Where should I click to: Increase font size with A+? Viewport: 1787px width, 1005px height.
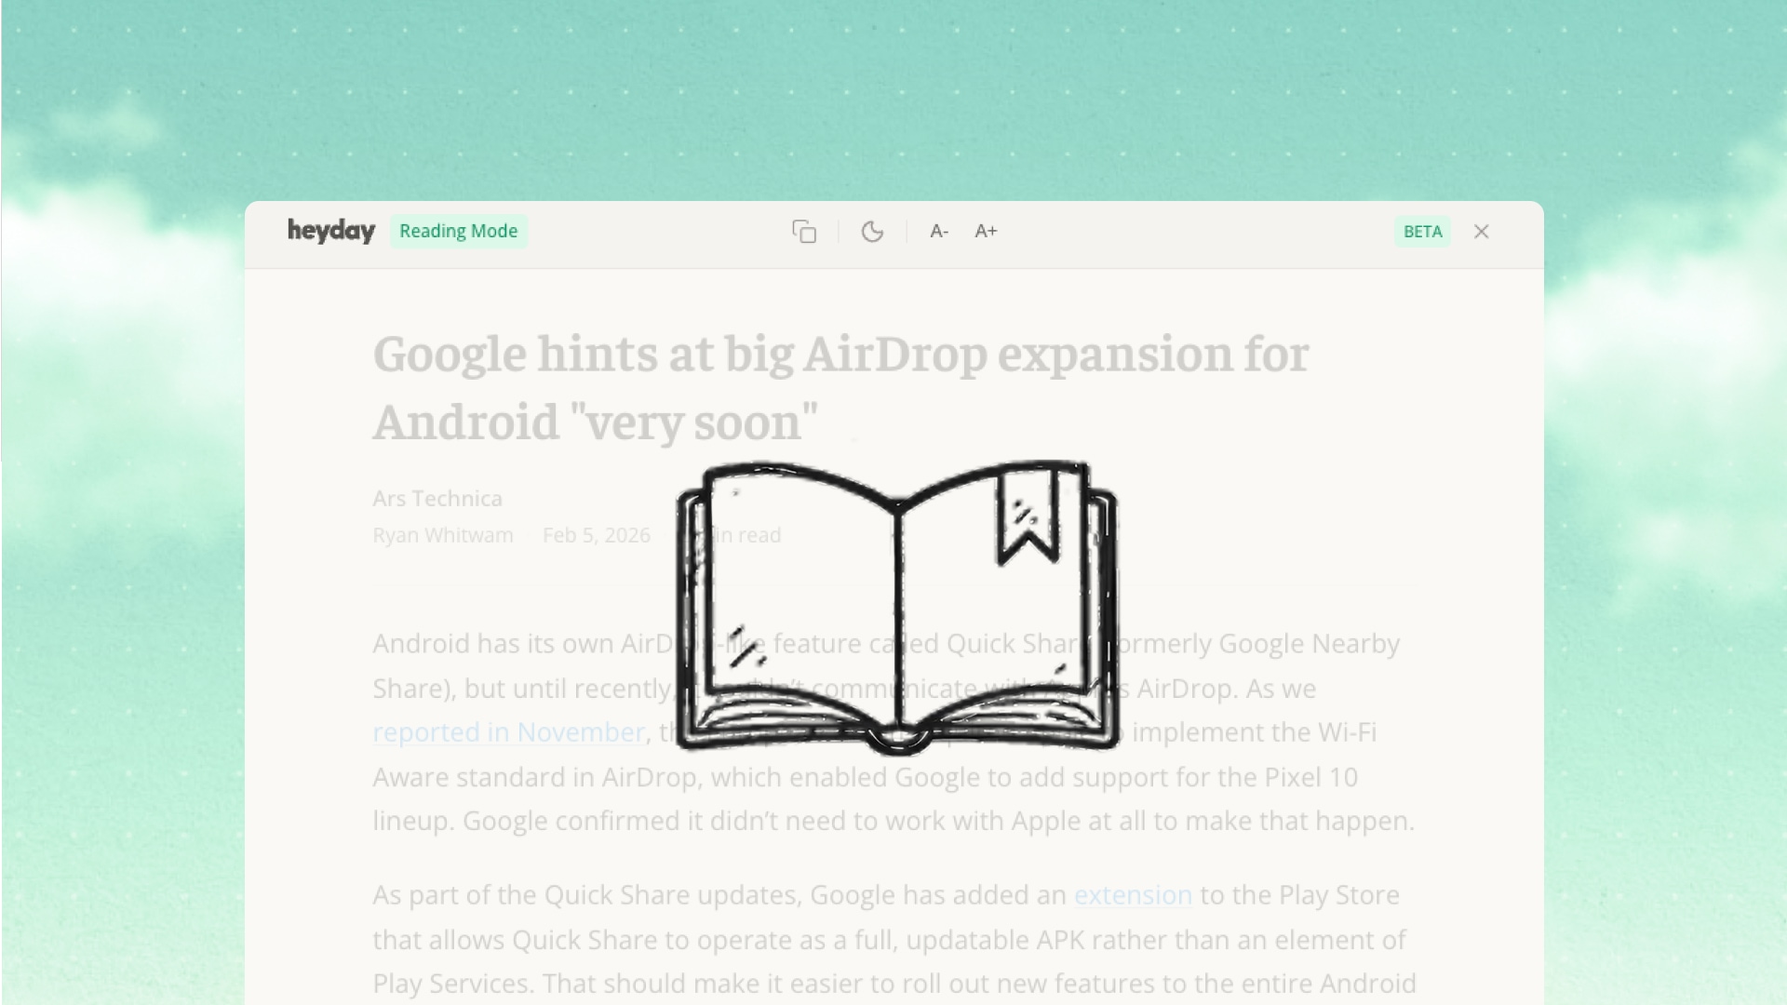point(986,232)
